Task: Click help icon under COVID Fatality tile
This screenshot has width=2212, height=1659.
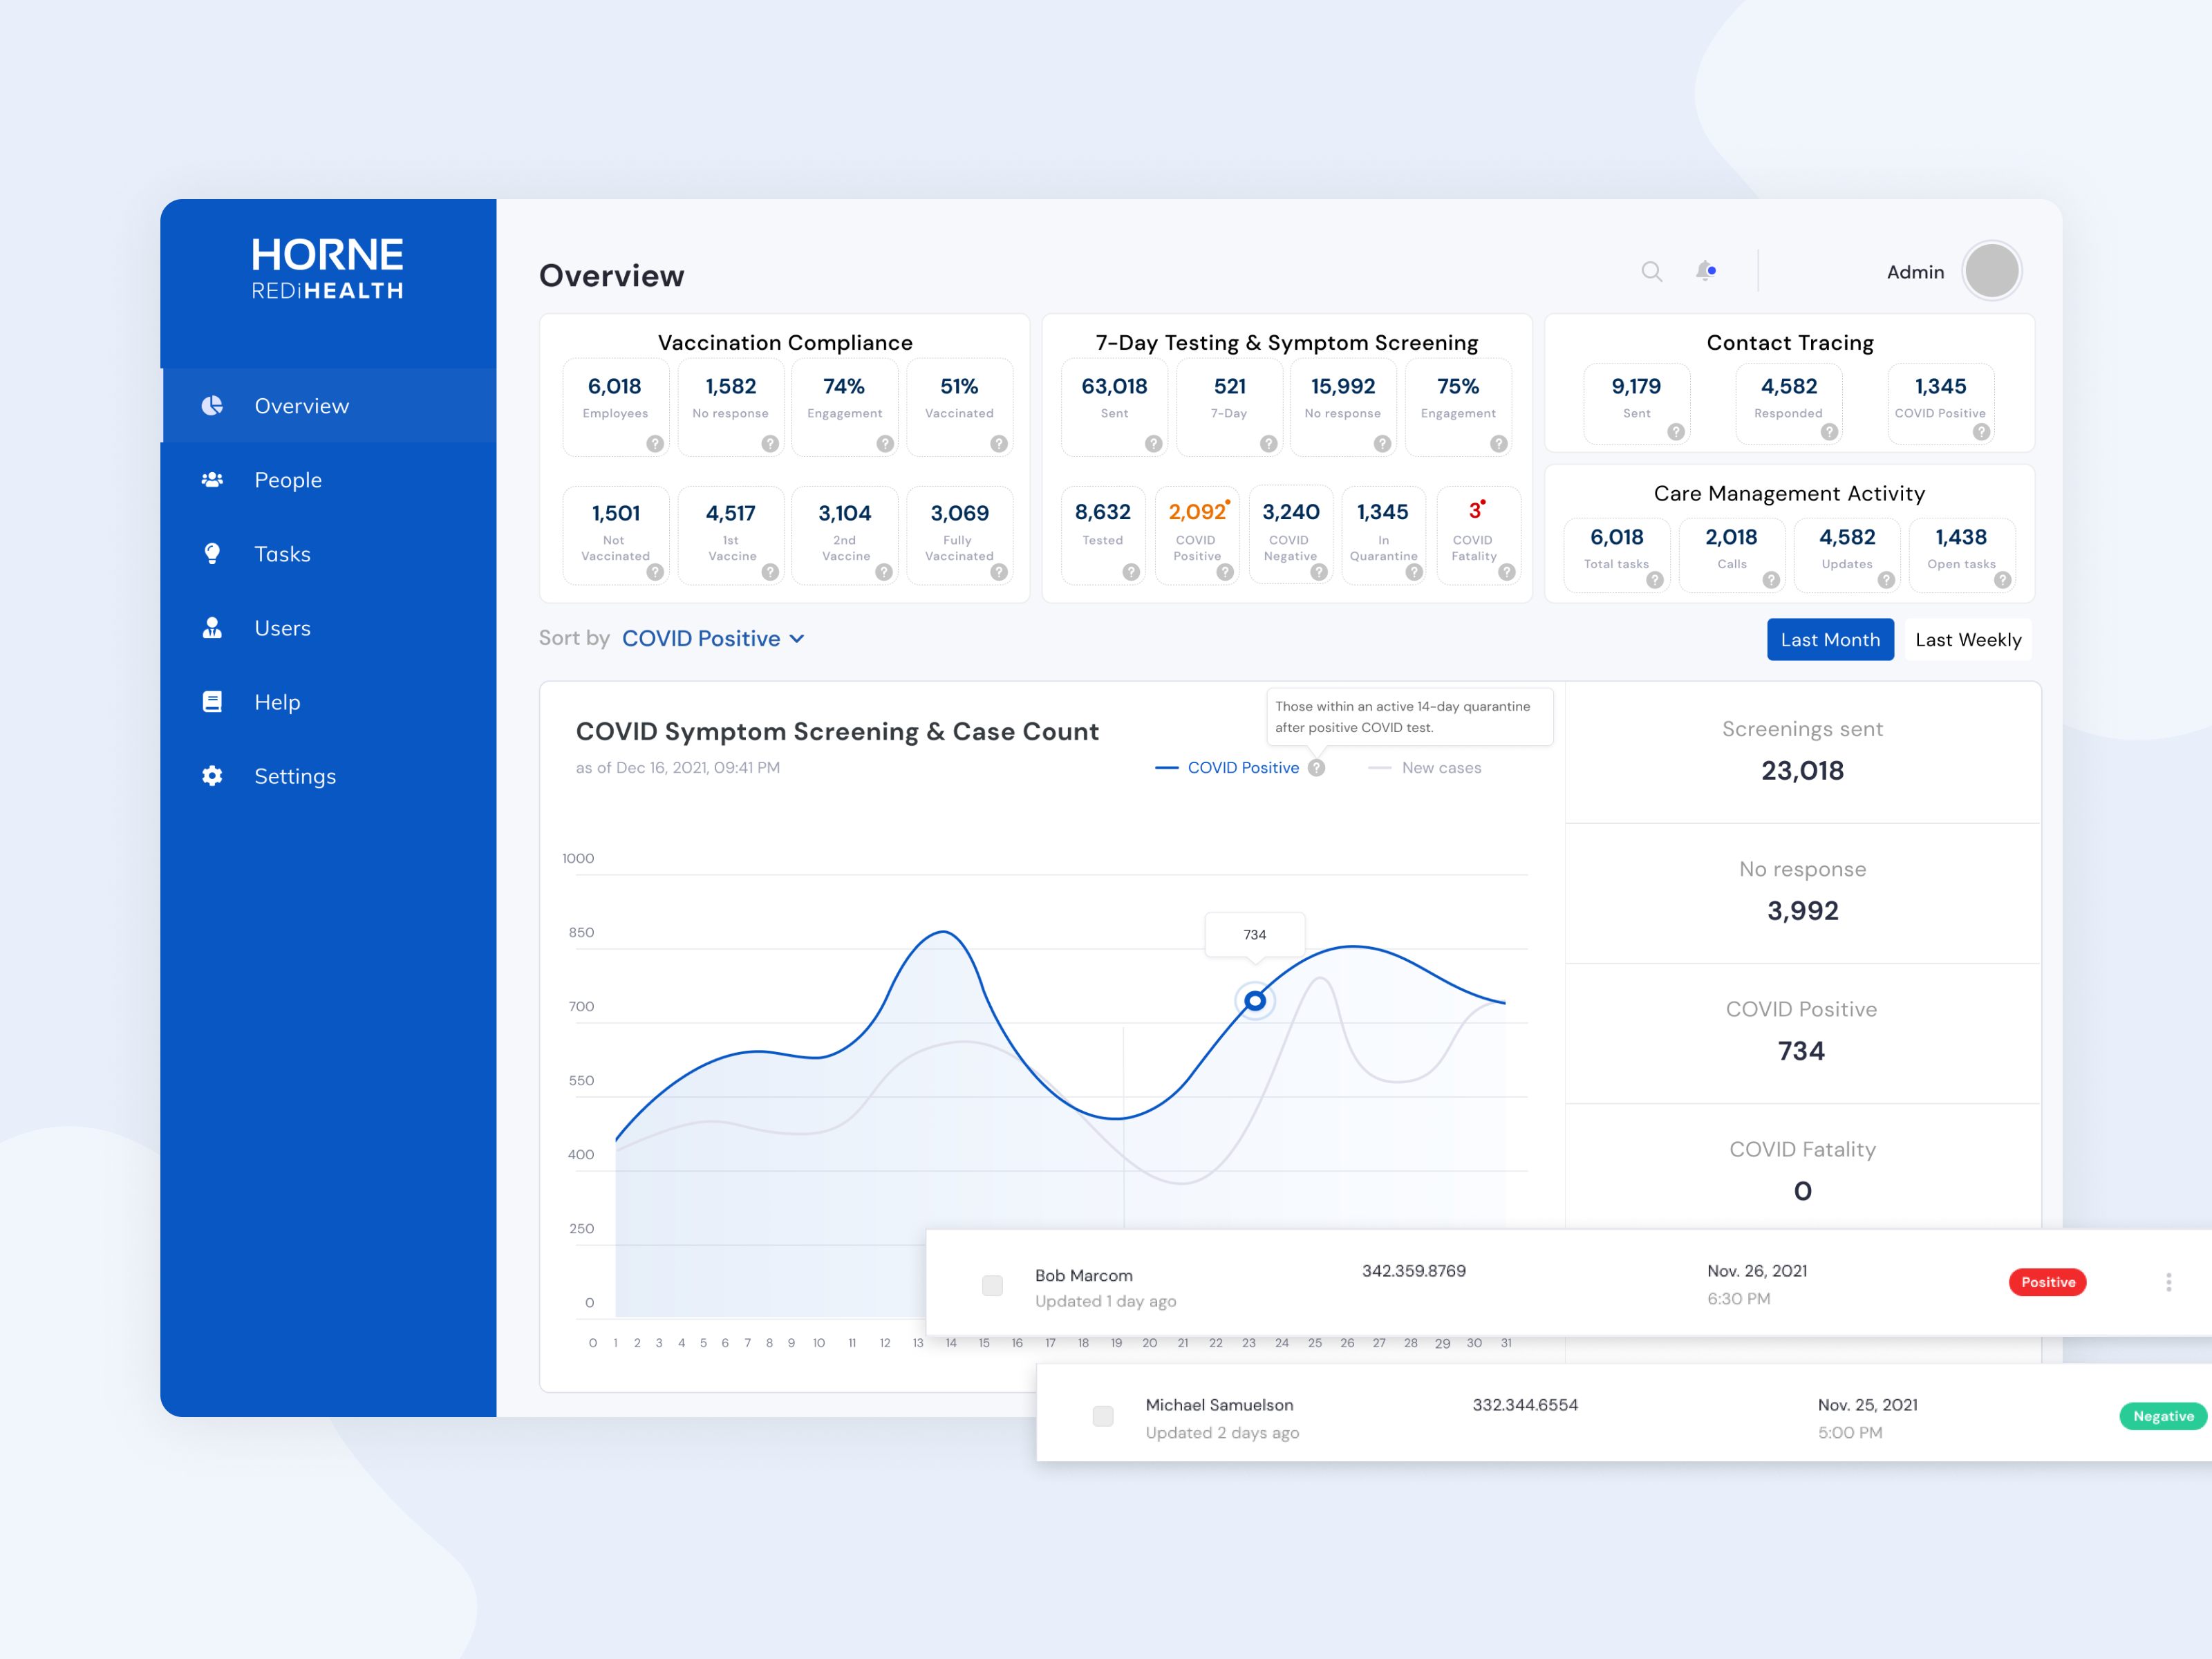Action: (1507, 572)
